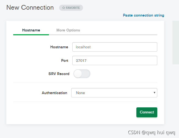Viewport: 179px width, 138px height.
Task: Click into the Port field with 27017
Action: coord(115,60)
